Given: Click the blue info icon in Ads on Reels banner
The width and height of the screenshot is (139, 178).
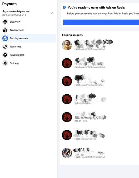Looking at the screenshot, I should [64, 7].
